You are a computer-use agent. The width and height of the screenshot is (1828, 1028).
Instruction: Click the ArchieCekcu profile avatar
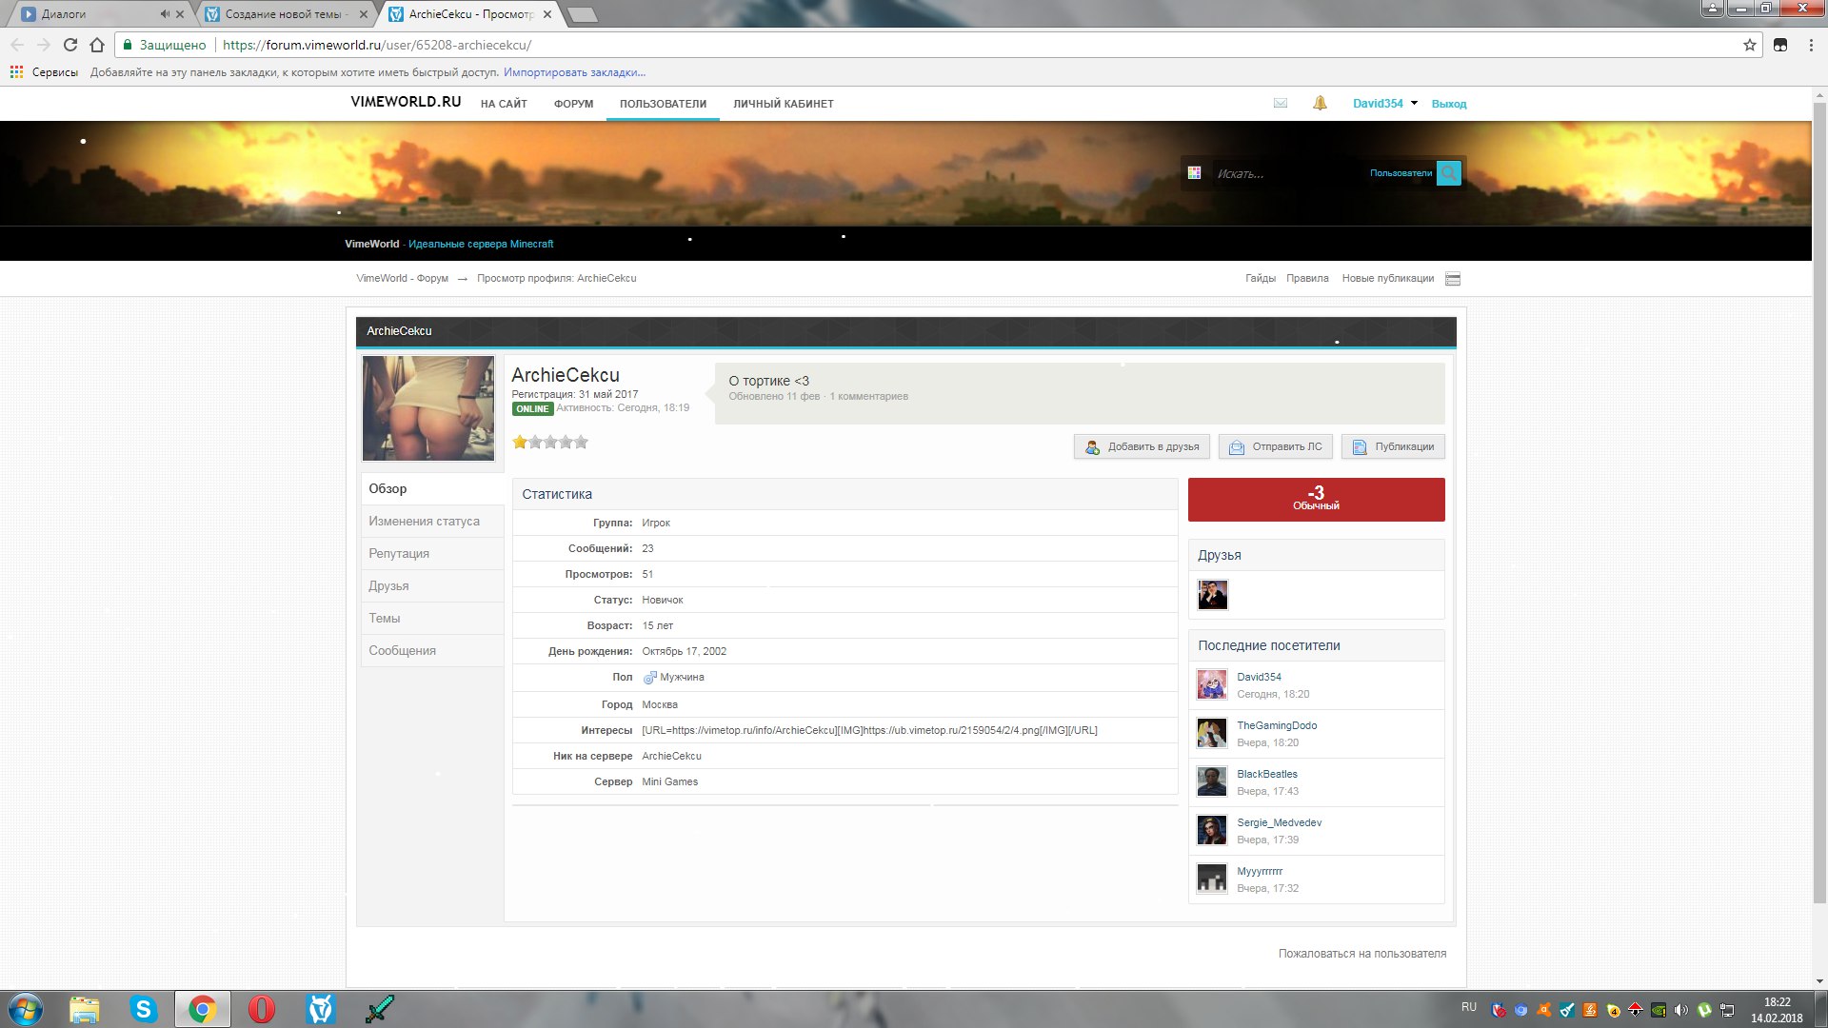(428, 408)
